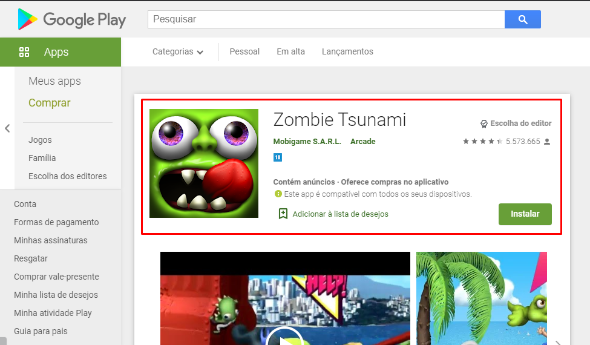590x345 pixels.
Task: Open Guia para pais
Action: 41,331
